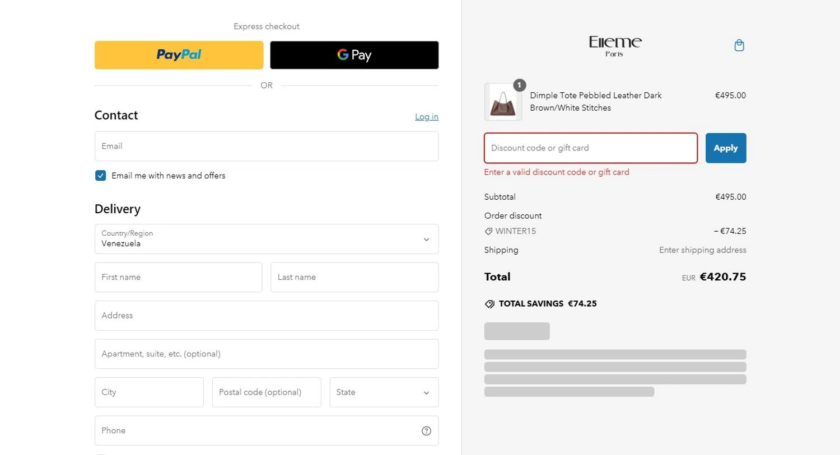Click the total amount €420.75
The image size is (840, 455).
tap(723, 277)
